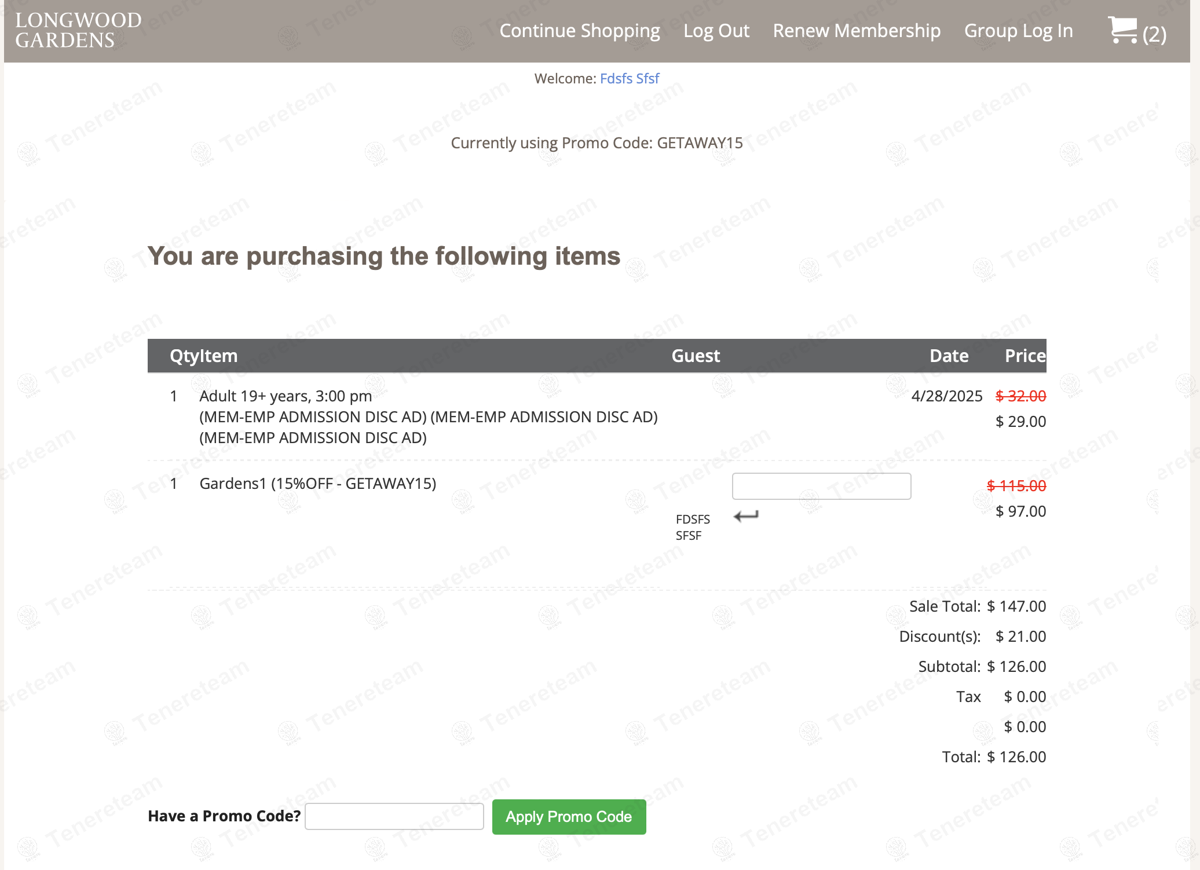Click the Date column header

[949, 356]
